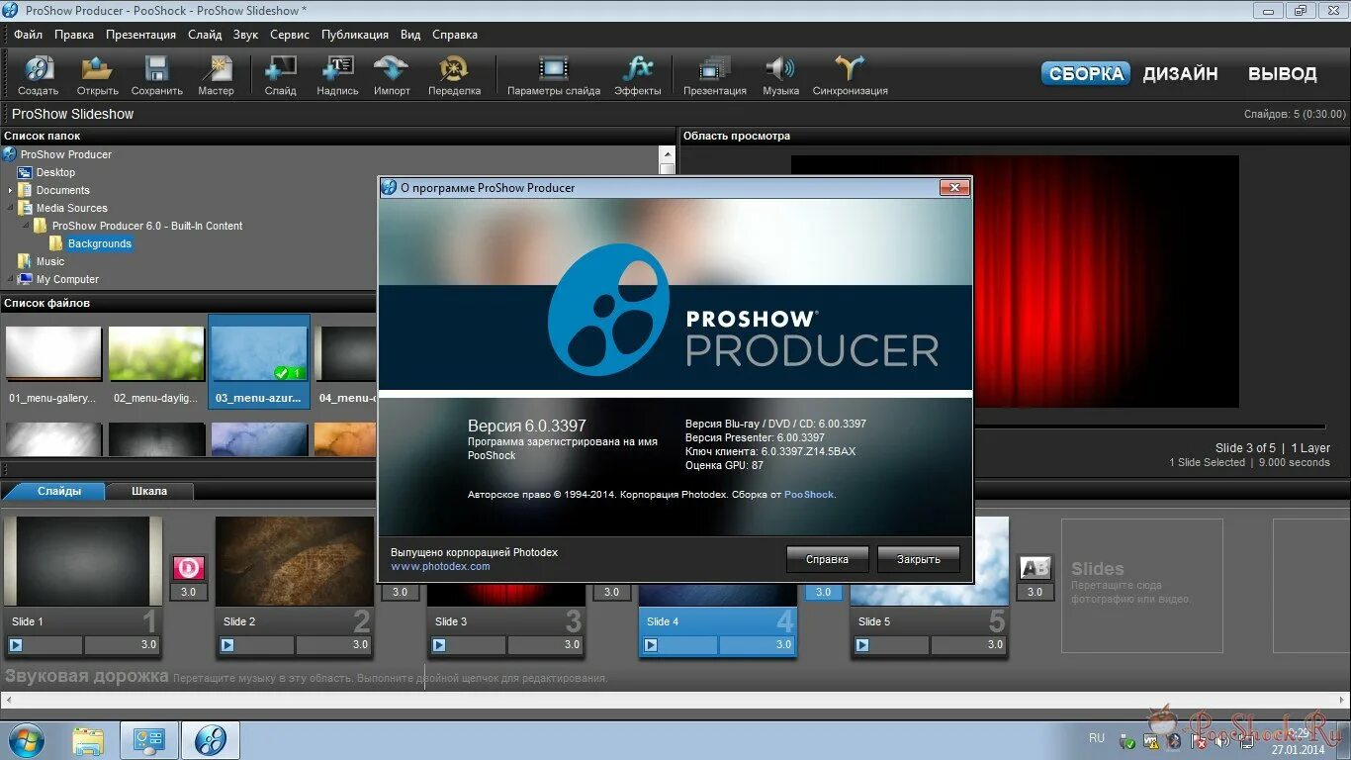The image size is (1351, 760).
Task: Select the Slide 4 thumbnail in the slide list
Action: [717, 594]
